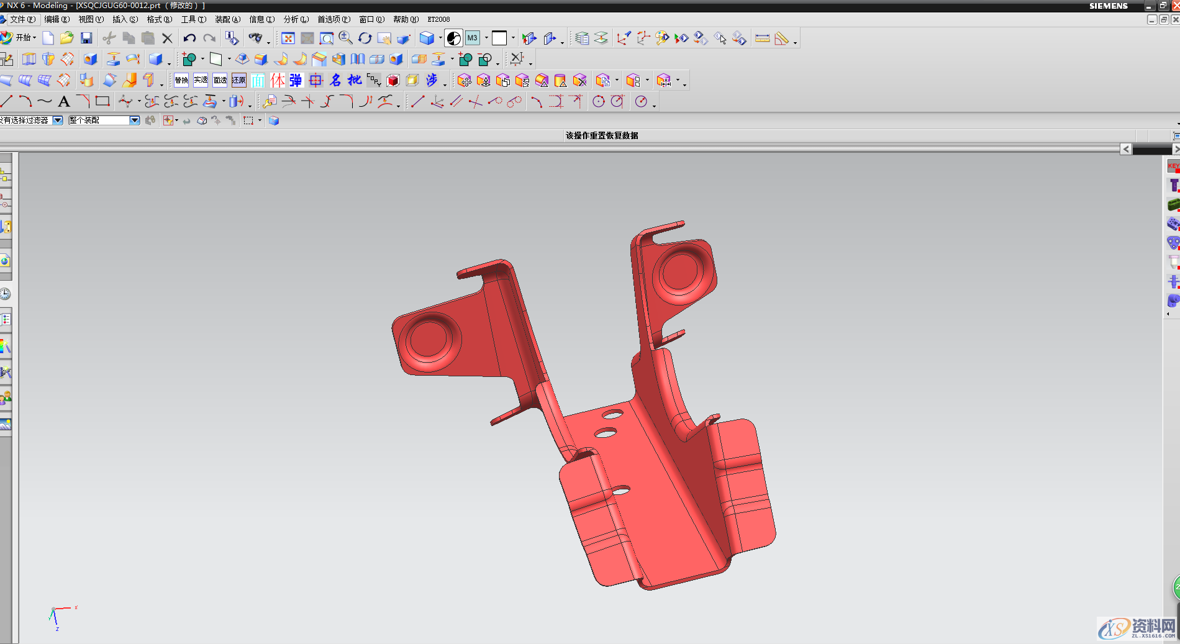1180x644 pixels.
Task: Click the Delete X icon
Action: click(167, 39)
